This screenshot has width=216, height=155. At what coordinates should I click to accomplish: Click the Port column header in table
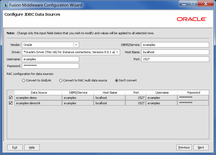136,93
